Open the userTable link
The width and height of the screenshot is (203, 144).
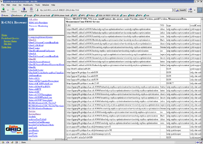coord(33,136)
